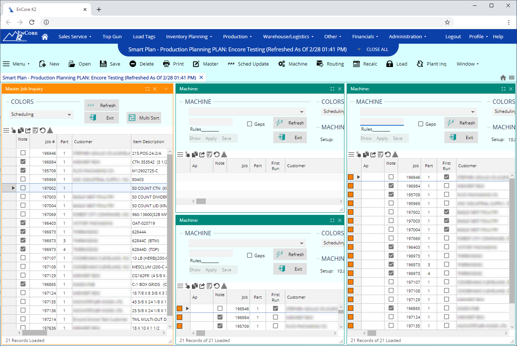Toggle First Run checkbox for job 196984 in right panel

446,186
